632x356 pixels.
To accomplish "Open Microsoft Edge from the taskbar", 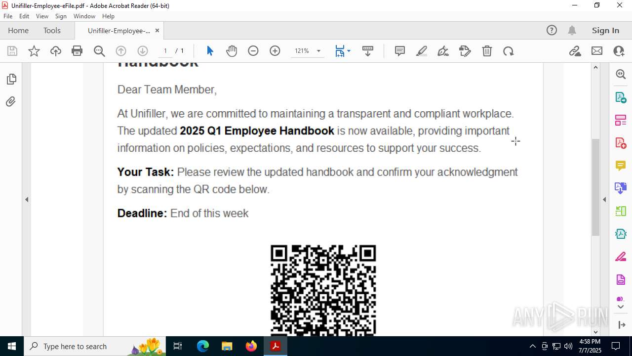I will pyautogui.click(x=203, y=346).
